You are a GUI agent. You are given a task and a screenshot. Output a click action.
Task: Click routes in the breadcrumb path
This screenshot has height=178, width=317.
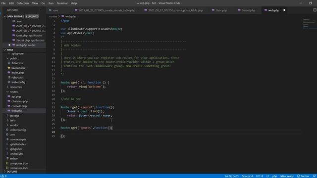click(x=53, y=16)
